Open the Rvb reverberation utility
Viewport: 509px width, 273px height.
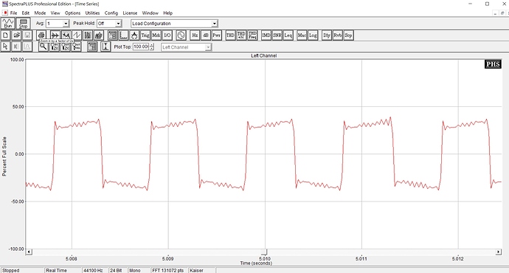pos(338,35)
